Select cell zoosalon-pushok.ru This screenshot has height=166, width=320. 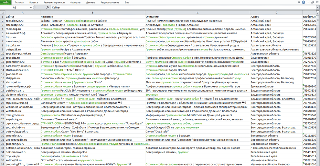pos(23,54)
